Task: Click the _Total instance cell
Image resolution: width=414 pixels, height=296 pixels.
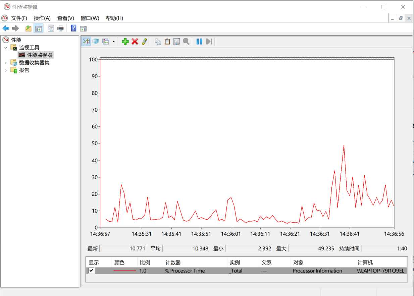Action: pyautogui.click(x=236, y=271)
